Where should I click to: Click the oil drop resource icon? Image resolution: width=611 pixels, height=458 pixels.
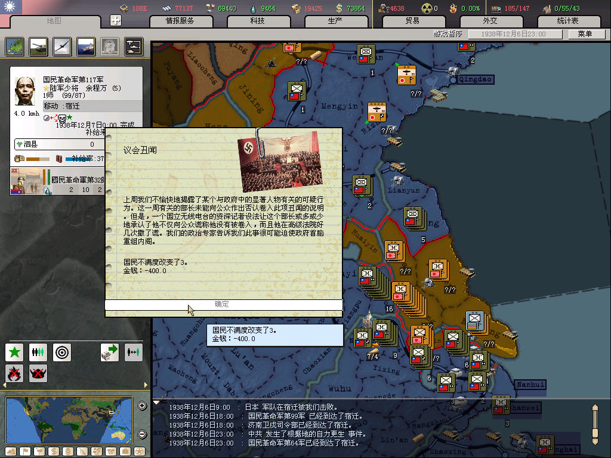[x=254, y=8]
